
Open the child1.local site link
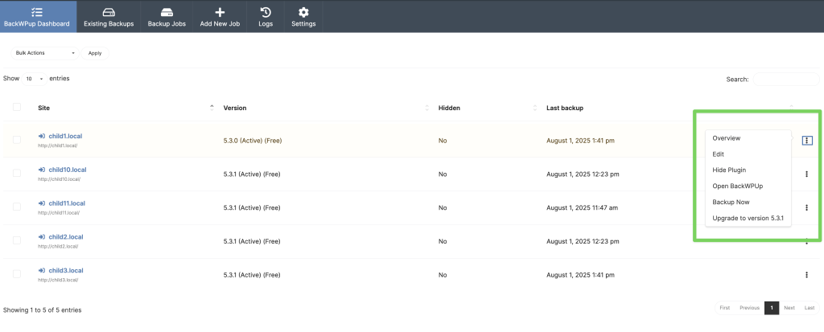coord(65,136)
